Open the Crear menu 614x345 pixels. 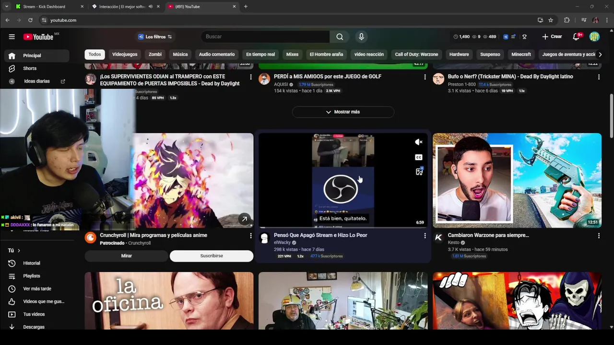pyautogui.click(x=552, y=37)
